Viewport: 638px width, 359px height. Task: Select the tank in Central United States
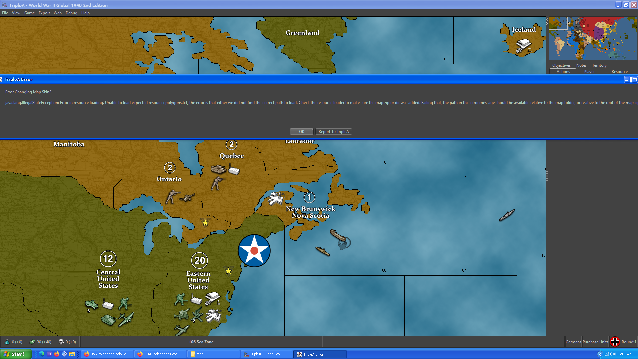pyautogui.click(x=108, y=320)
